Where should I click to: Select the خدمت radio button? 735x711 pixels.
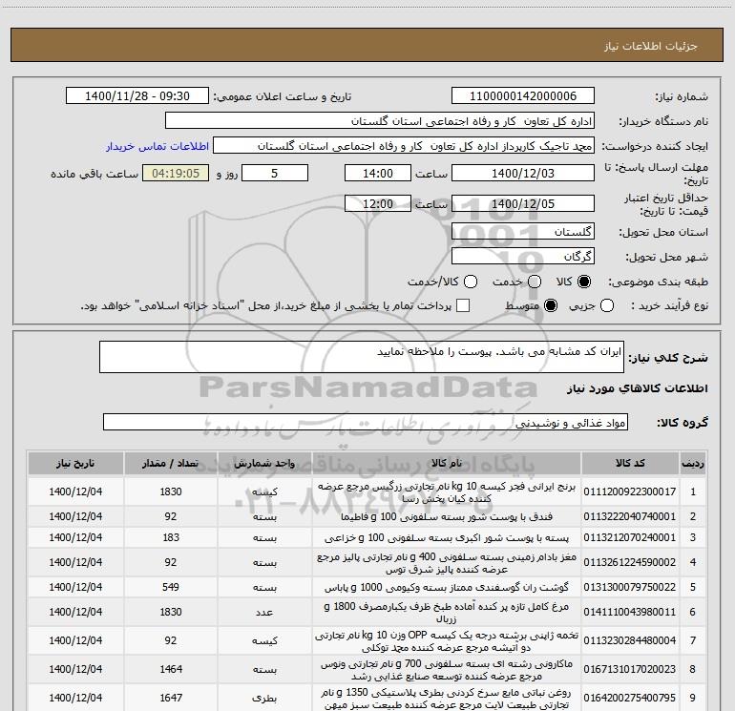pos(535,282)
